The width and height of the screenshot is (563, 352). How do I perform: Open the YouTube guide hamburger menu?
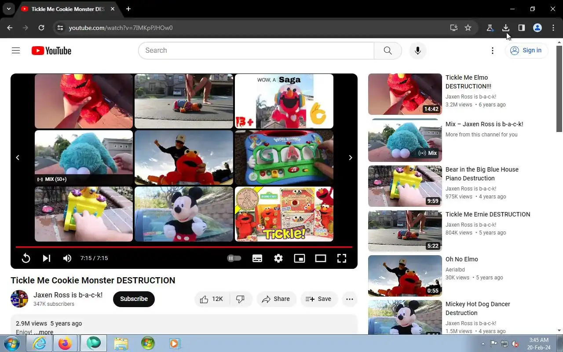(x=16, y=51)
